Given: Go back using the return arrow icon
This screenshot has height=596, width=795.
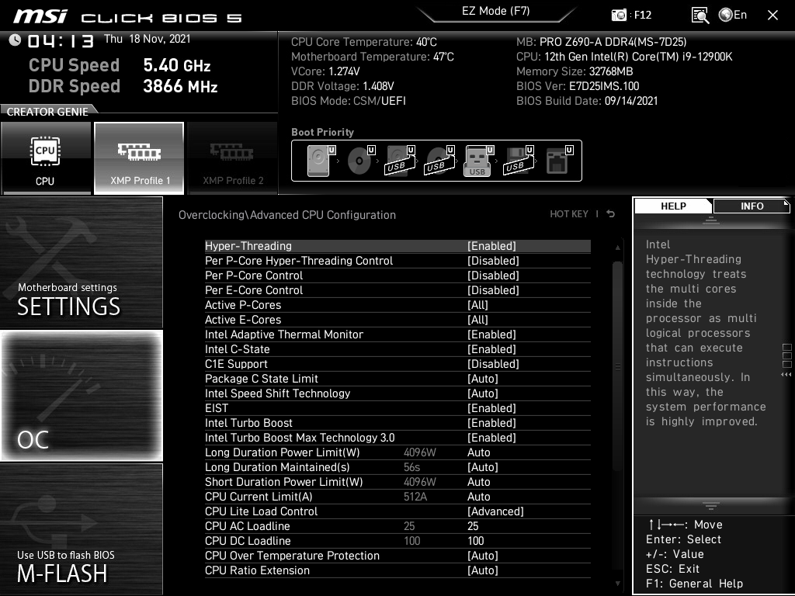Looking at the screenshot, I should [611, 214].
